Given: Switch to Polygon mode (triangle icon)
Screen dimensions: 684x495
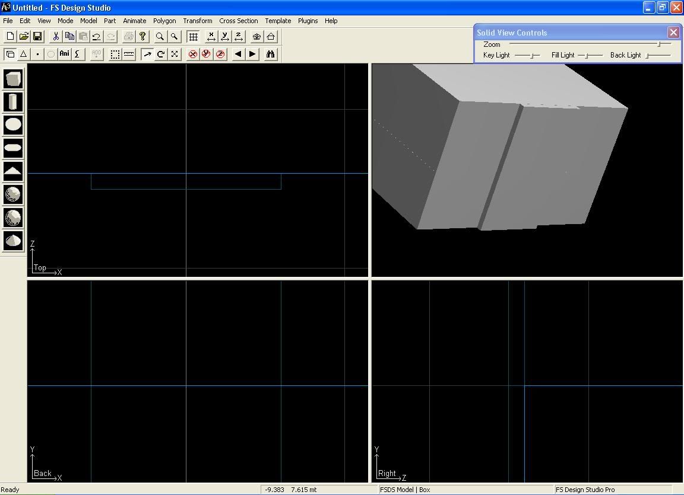Looking at the screenshot, I should tap(24, 54).
